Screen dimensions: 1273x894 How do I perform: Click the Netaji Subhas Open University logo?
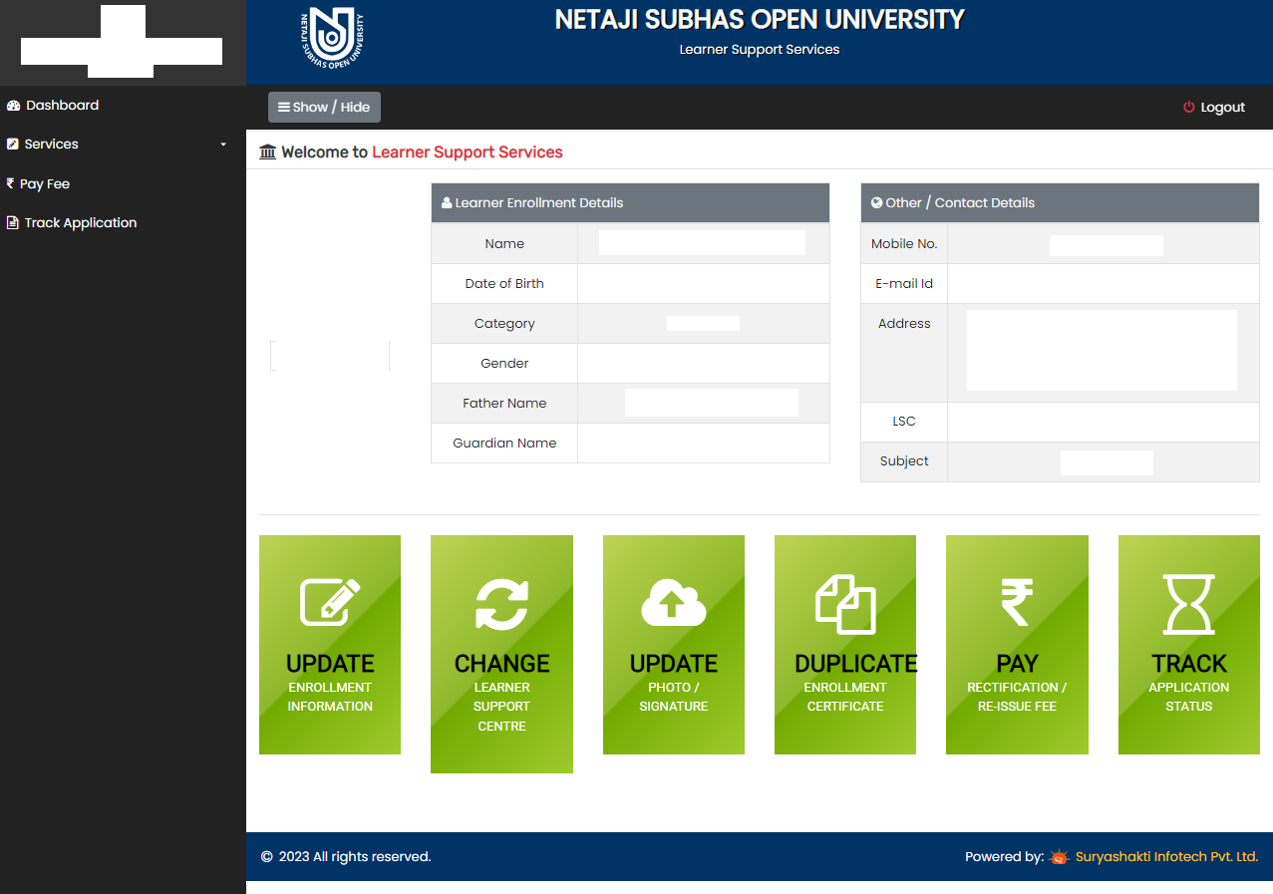(332, 39)
